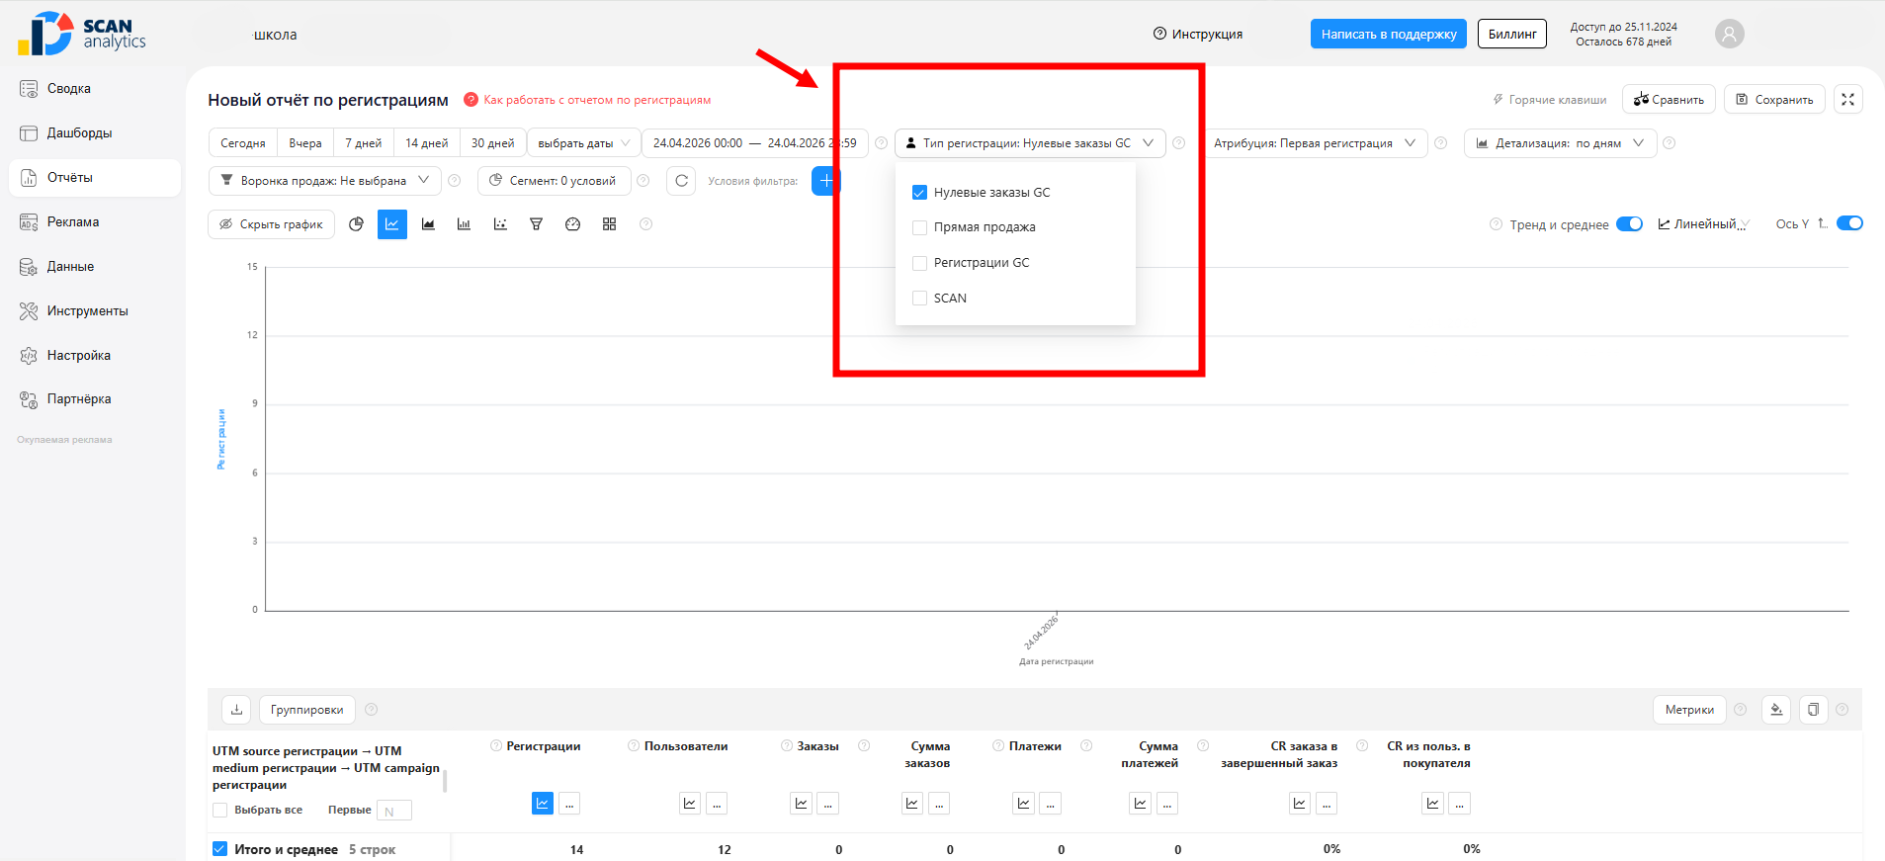This screenshot has width=1885, height=861.
Task: Click the clear formatting icon near Метрики
Action: tap(1776, 710)
